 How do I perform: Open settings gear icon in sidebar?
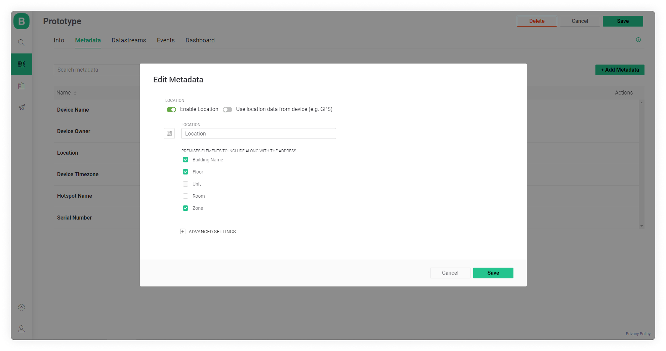coord(22,307)
